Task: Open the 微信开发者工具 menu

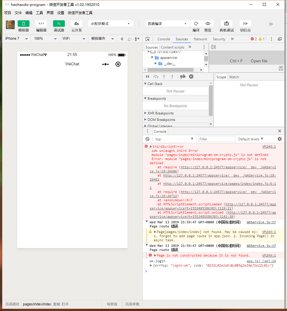Action: tap(80, 13)
